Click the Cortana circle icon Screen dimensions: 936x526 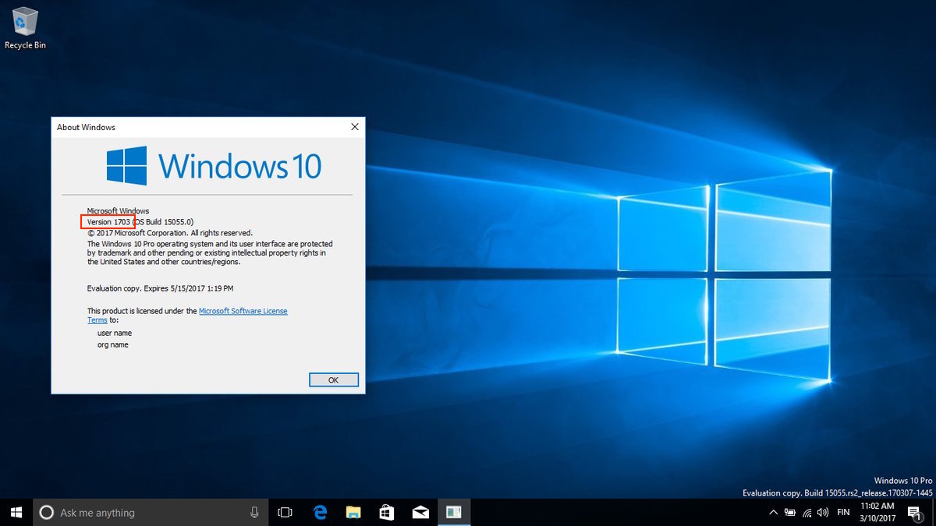click(x=46, y=512)
